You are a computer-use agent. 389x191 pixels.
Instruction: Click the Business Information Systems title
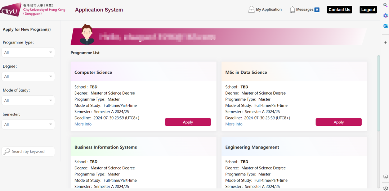106,147
